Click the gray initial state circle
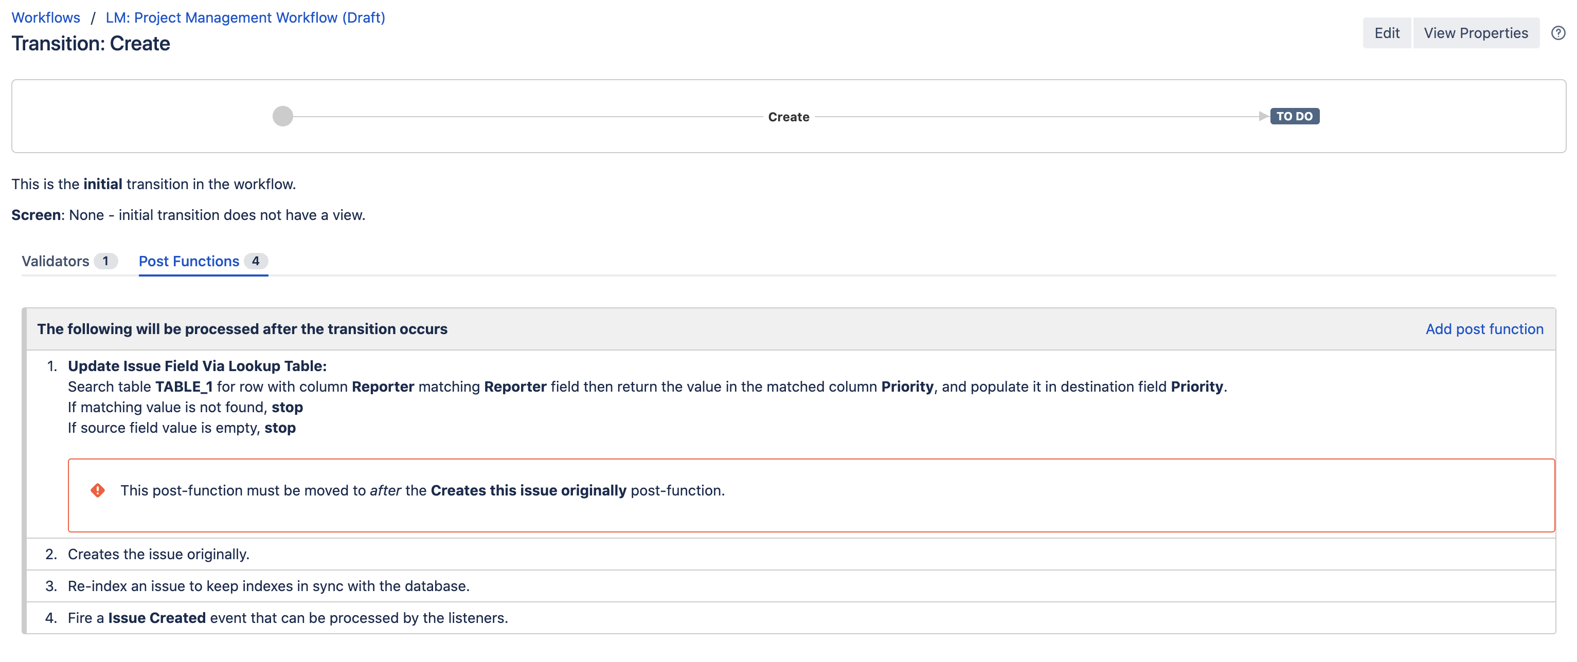Screen dimensions: 1577x662 tap(282, 116)
